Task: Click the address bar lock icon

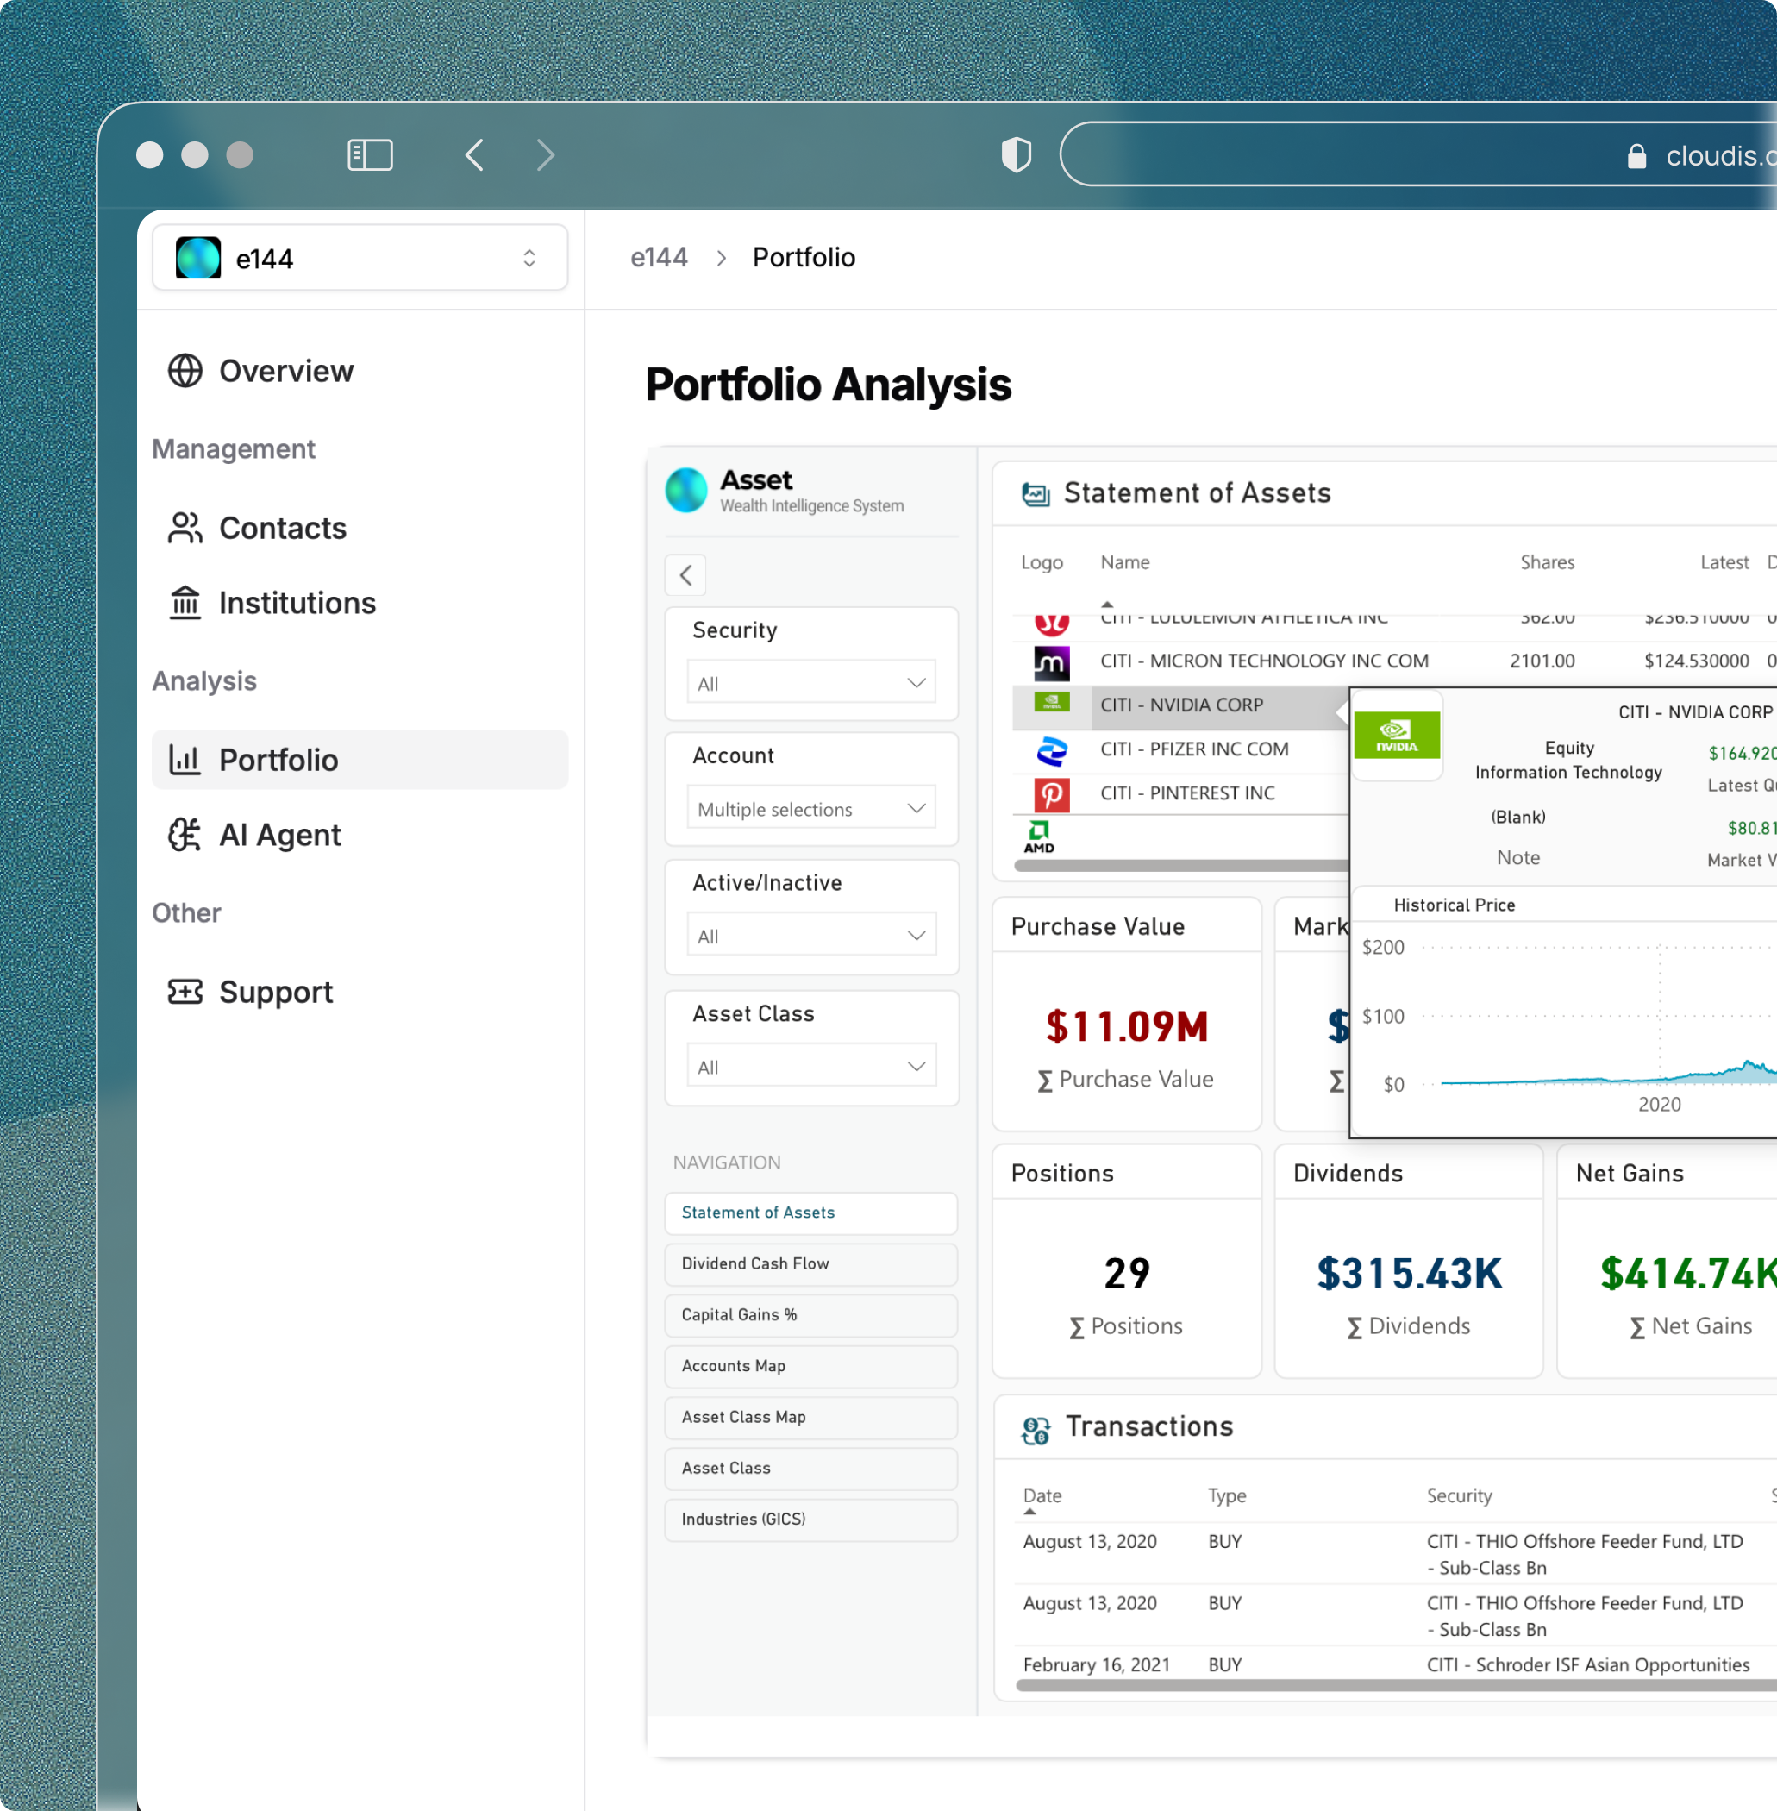Action: pos(1636,156)
